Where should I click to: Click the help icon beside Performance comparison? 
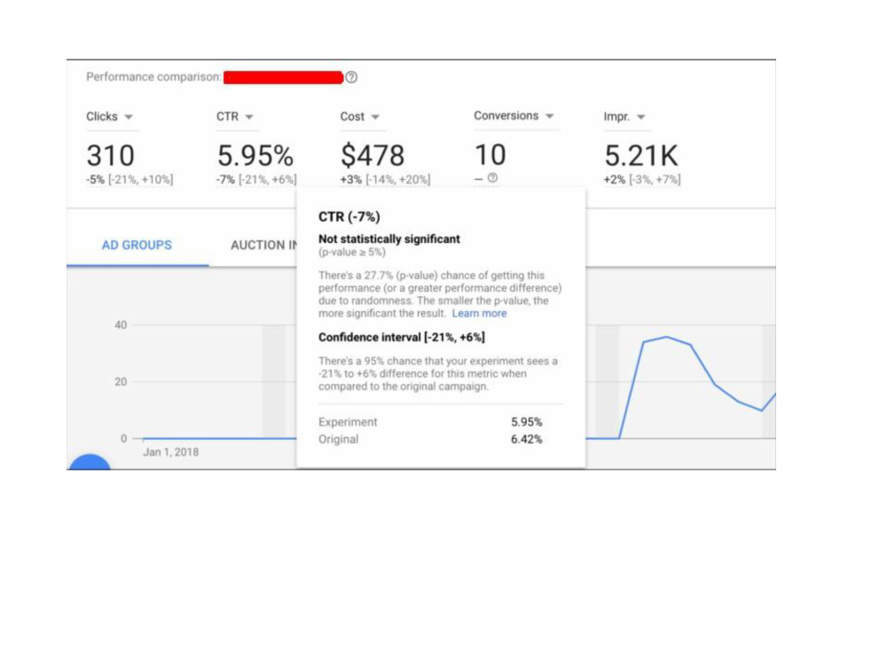pos(351,77)
